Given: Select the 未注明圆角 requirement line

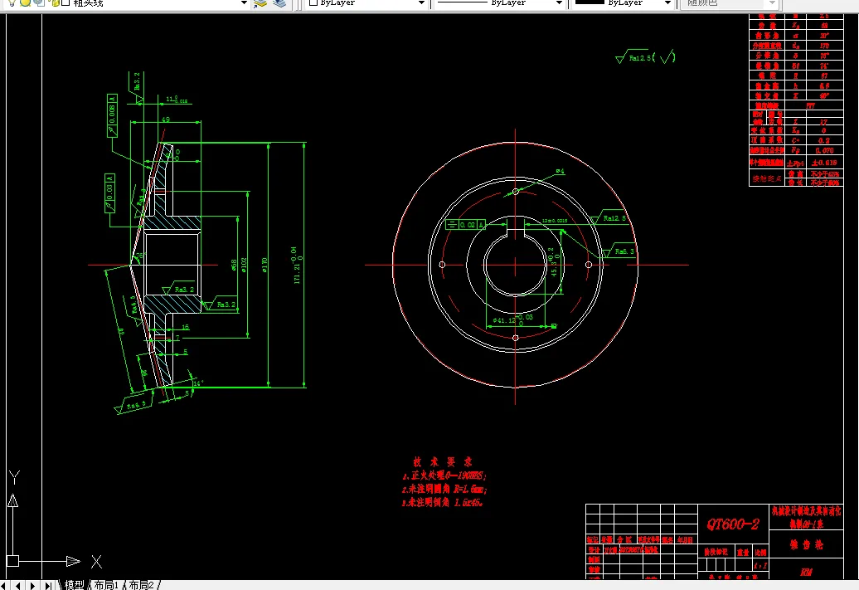Looking at the screenshot, I should click(x=444, y=489).
